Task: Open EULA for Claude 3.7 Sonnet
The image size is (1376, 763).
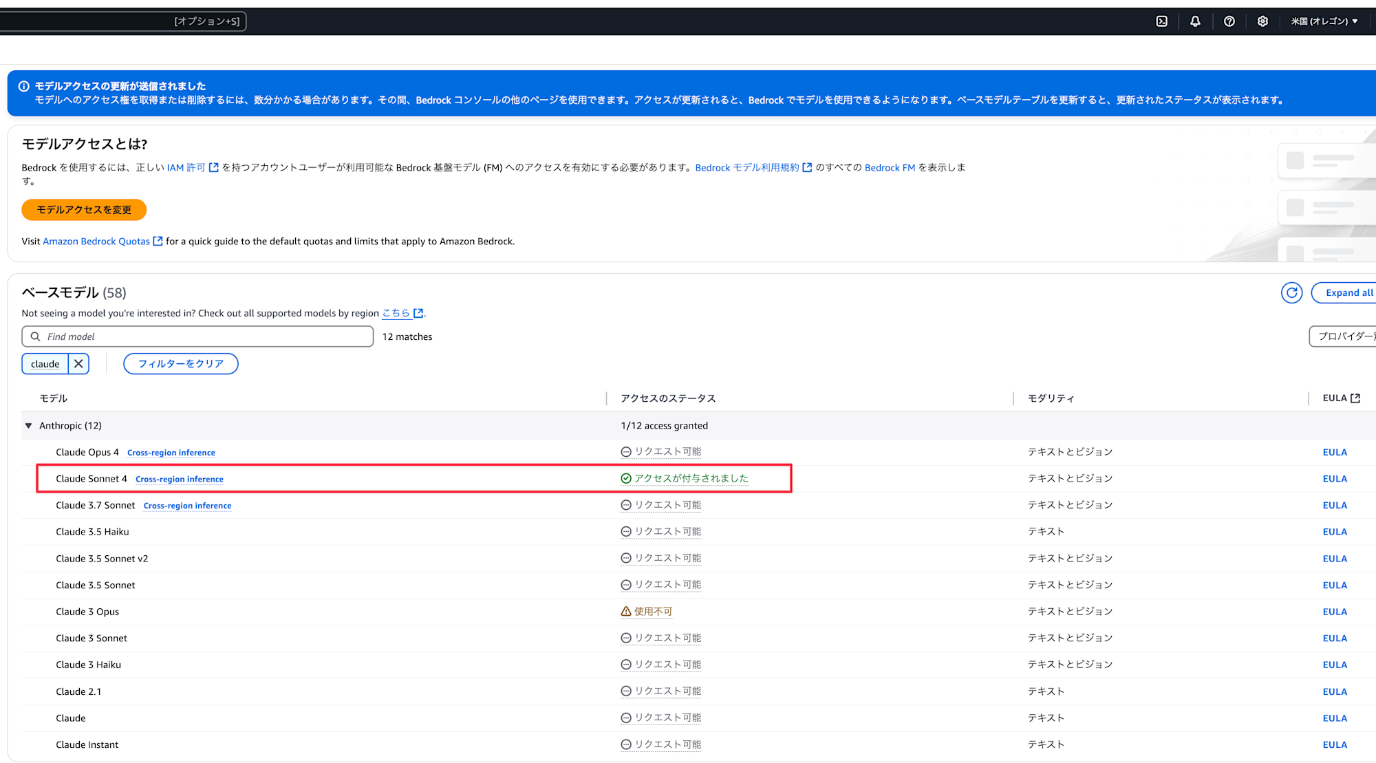Action: coord(1335,506)
